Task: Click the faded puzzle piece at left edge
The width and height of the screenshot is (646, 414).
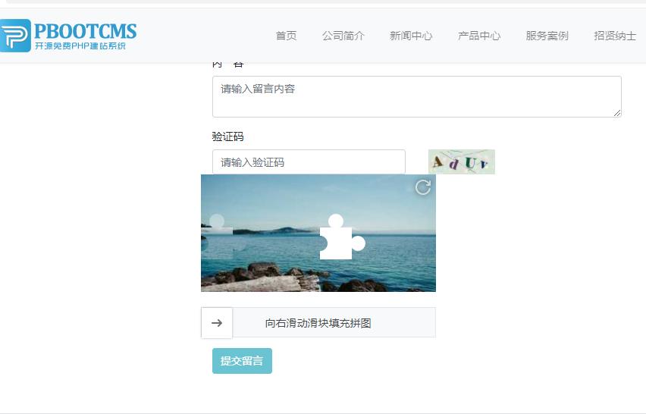Action: [218, 238]
